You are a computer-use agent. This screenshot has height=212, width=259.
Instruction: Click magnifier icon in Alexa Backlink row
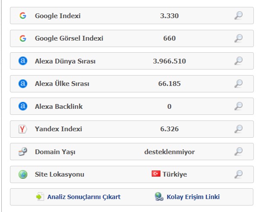pyautogui.click(x=239, y=106)
